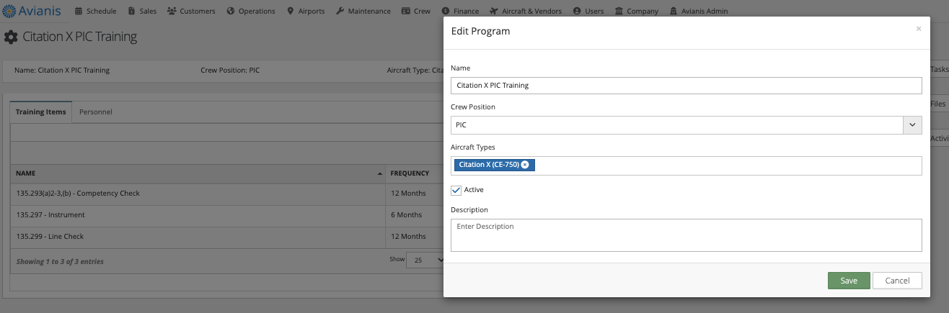Click the Schedule calendar icon
949x313 pixels.
pyautogui.click(x=79, y=12)
